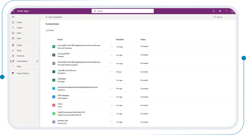Select the ushah@microsoft.com connection name
Screen dimensions: 246x135
click(67, 70)
